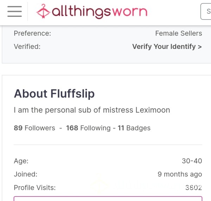Screen dimensions: 211x201
Task: Click the 9 months ago joined value
Action: click(x=180, y=174)
